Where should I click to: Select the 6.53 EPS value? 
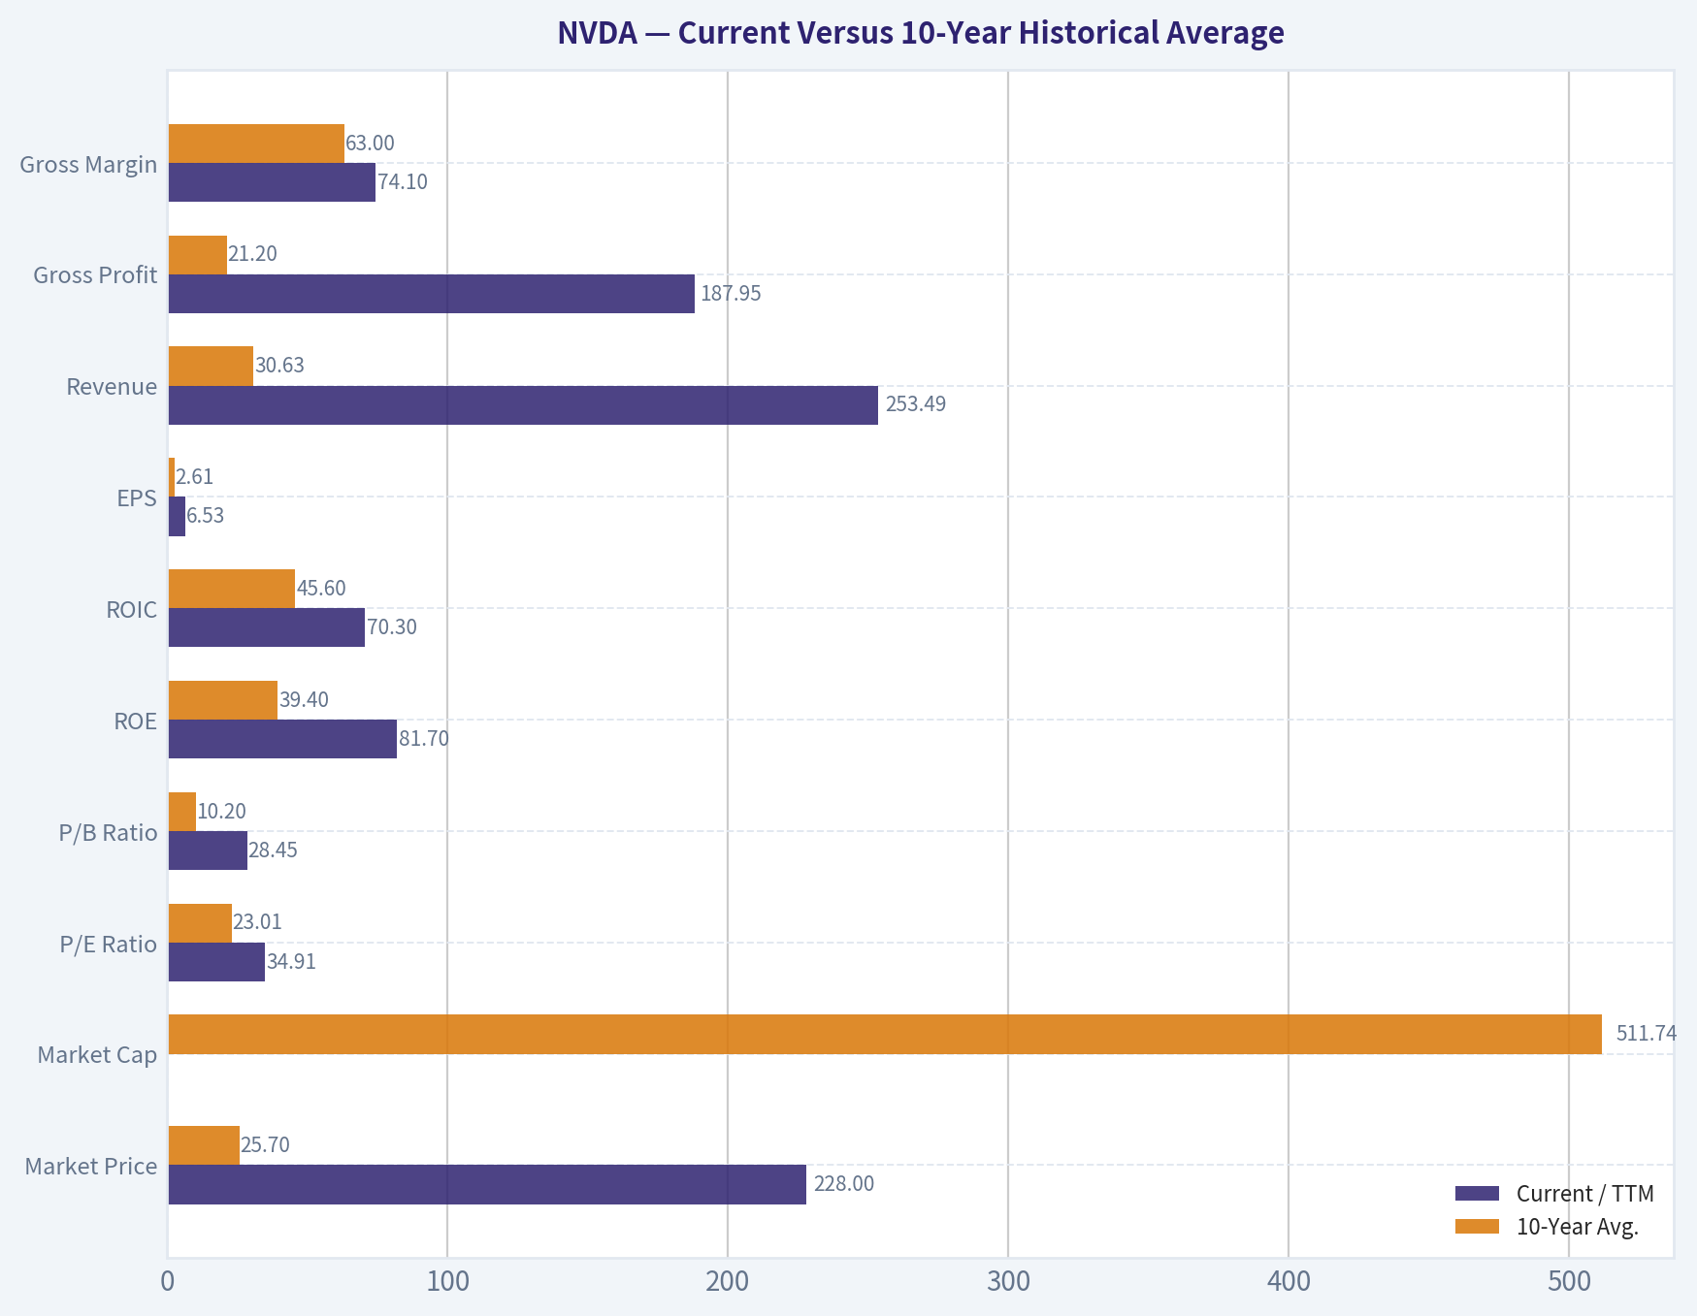[206, 516]
